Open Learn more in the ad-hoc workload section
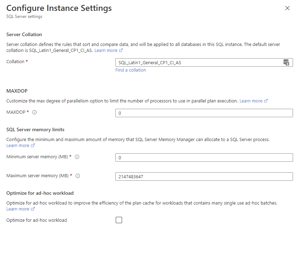 click(18, 208)
